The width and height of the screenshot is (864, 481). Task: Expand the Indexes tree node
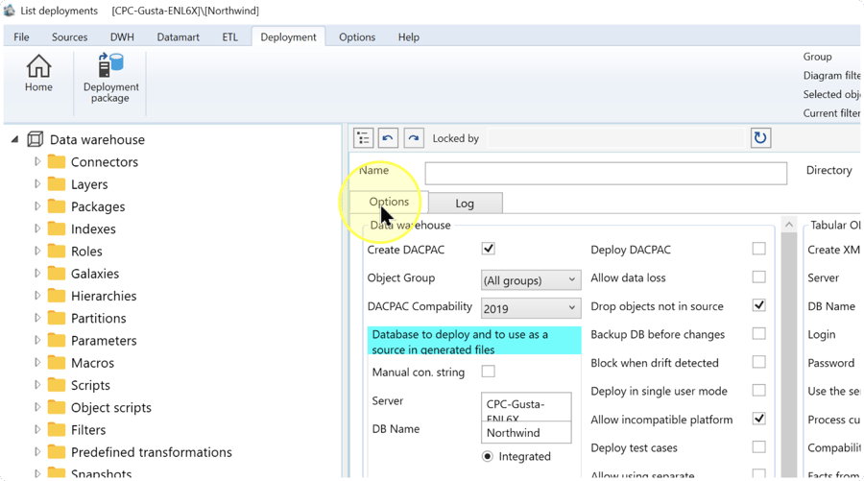click(x=36, y=228)
